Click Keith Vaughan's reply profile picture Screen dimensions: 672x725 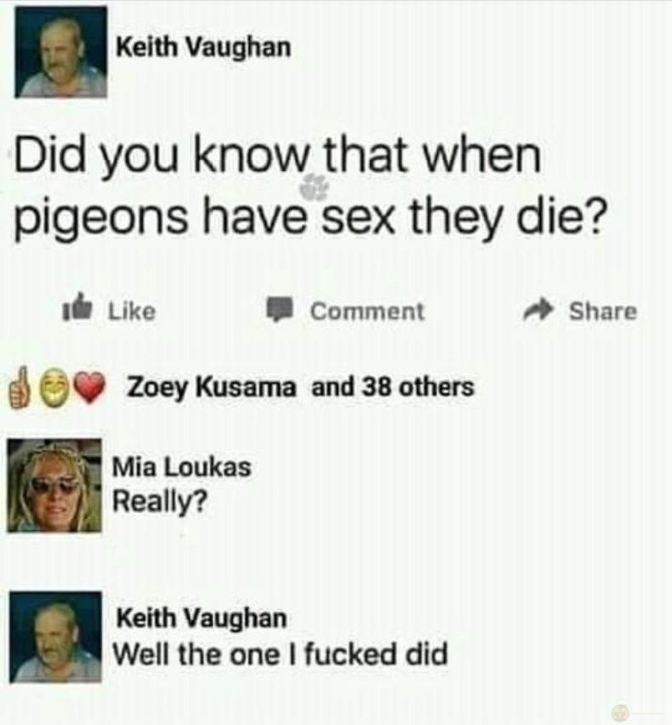(x=55, y=637)
